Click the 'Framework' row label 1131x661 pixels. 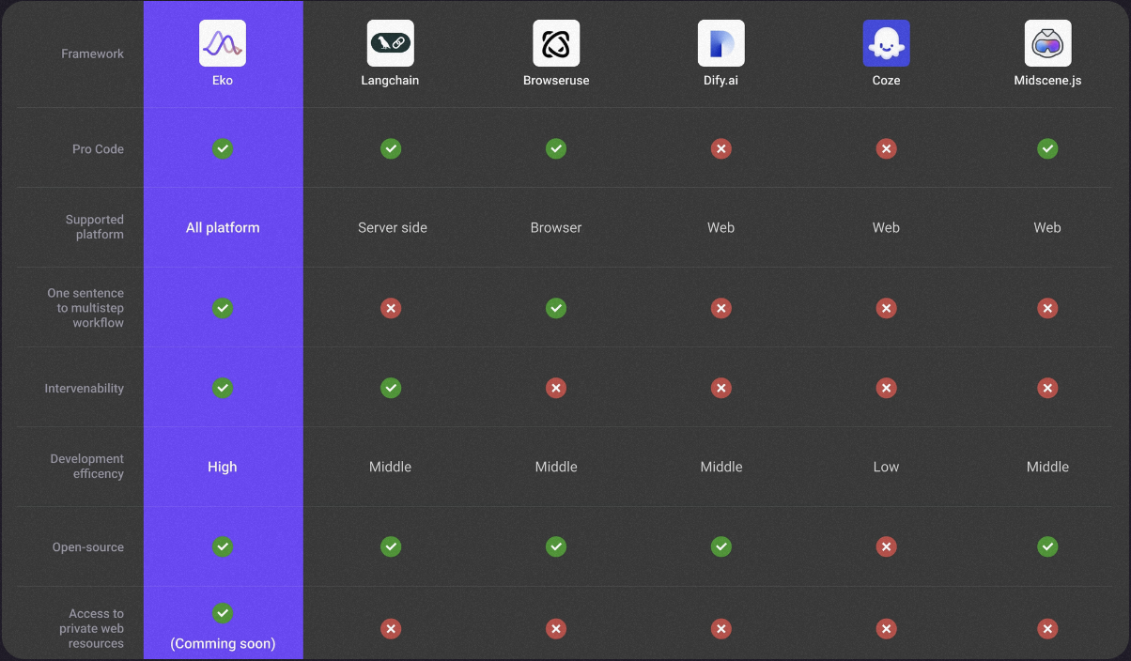(x=93, y=54)
